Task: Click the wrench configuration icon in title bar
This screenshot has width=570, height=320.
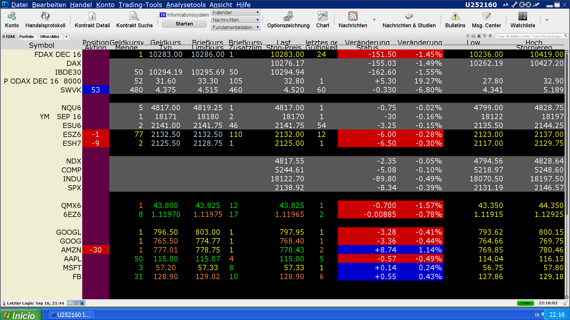Action: pyautogui.click(x=514, y=4)
